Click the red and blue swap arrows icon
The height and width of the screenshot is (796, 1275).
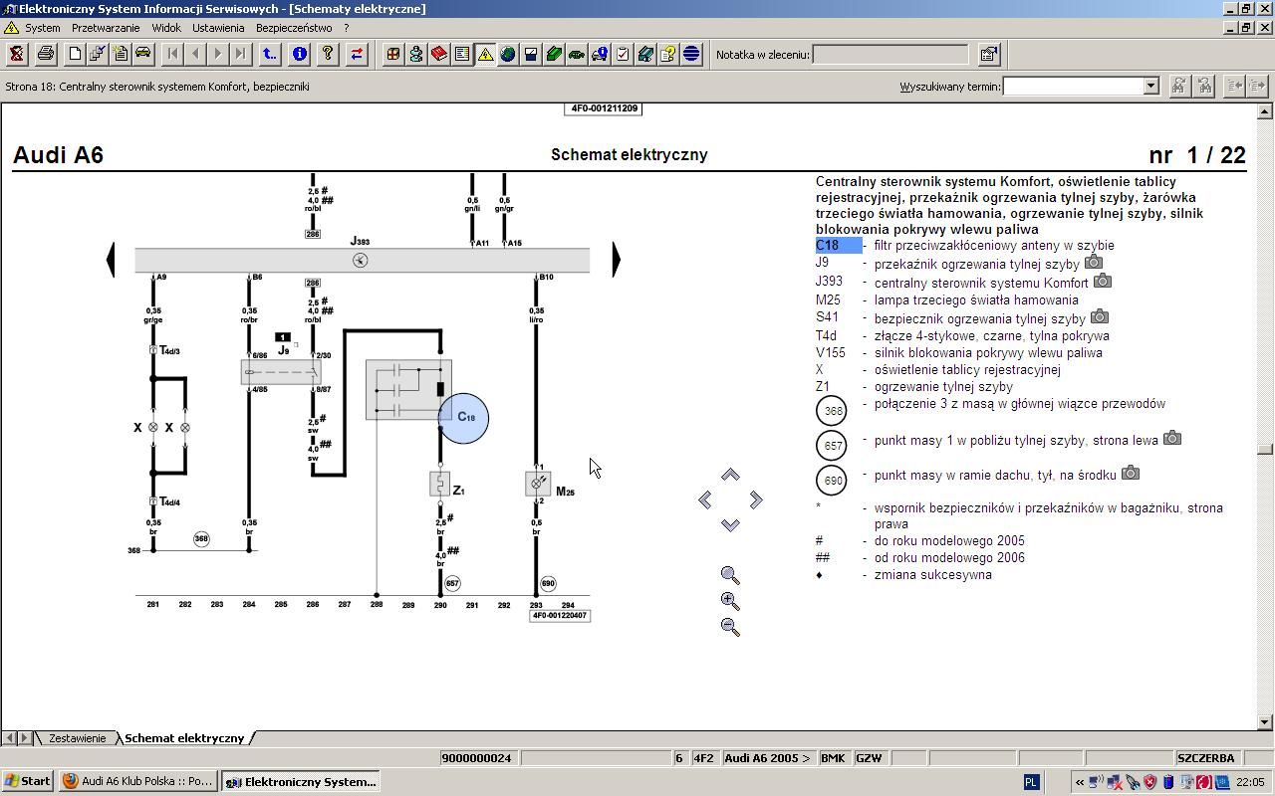click(x=357, y=54)
